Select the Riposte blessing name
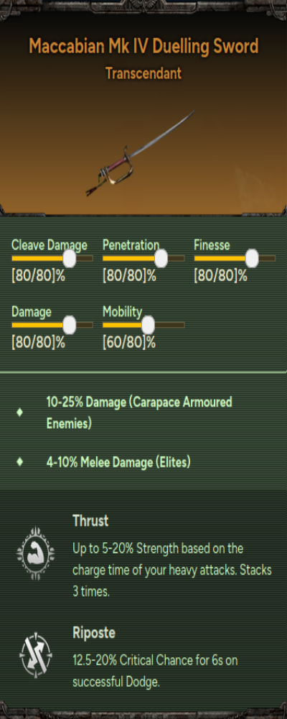 pyautogui.click(x=94, y=633)
